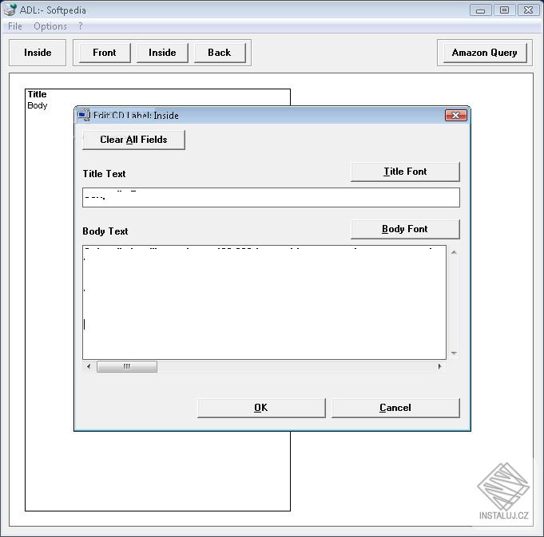The width and height of the screenshot is (544, 537).
Task: Click the Body text in label preview
Action: point(37,105)
